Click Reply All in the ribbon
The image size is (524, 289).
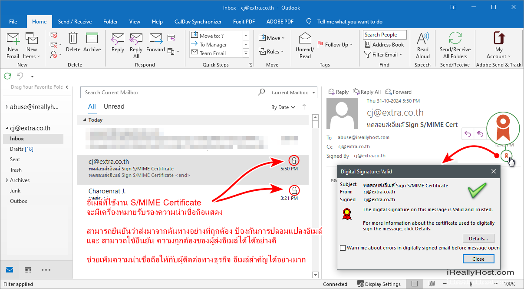[x=136, y=46]
